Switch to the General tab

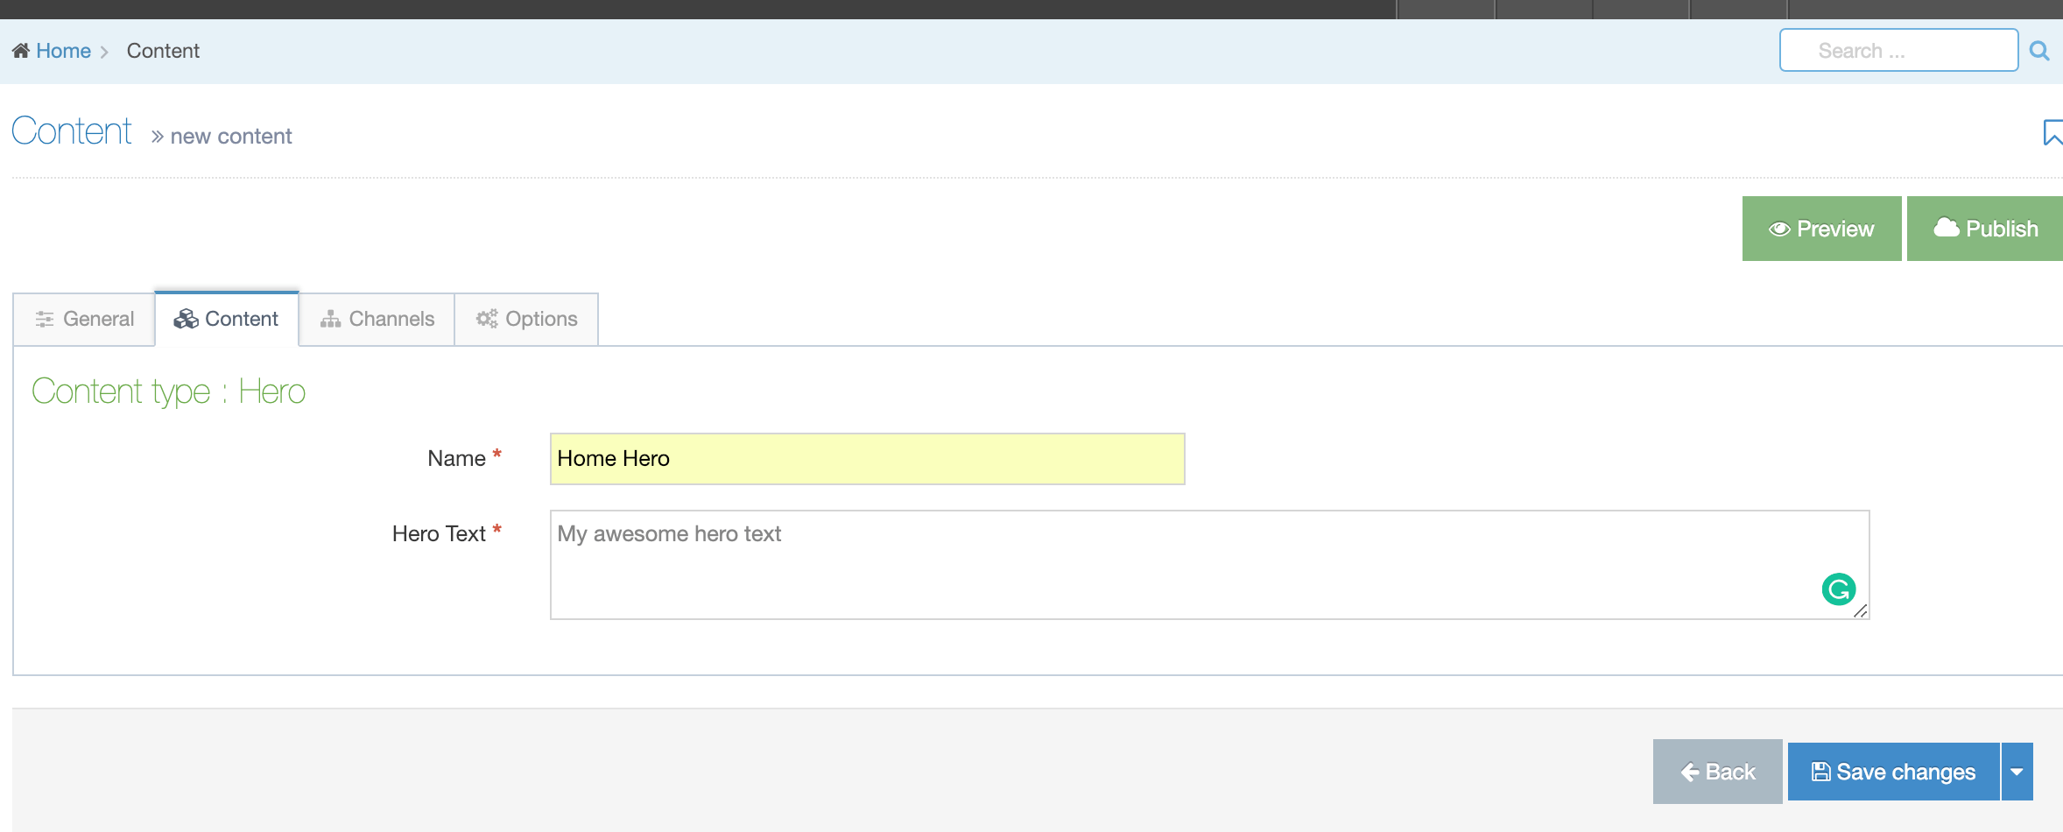coord(85,319)
